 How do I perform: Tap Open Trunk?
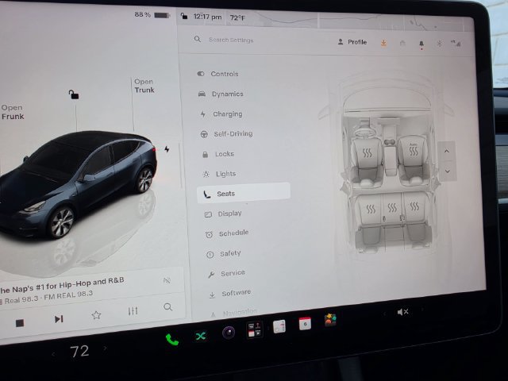[144, 86]
